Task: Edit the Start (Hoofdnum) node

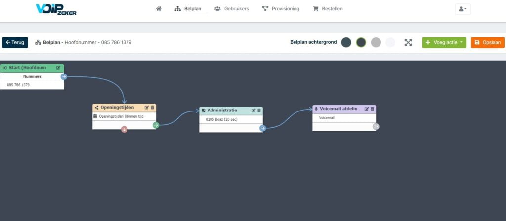Action: (58, 68)
